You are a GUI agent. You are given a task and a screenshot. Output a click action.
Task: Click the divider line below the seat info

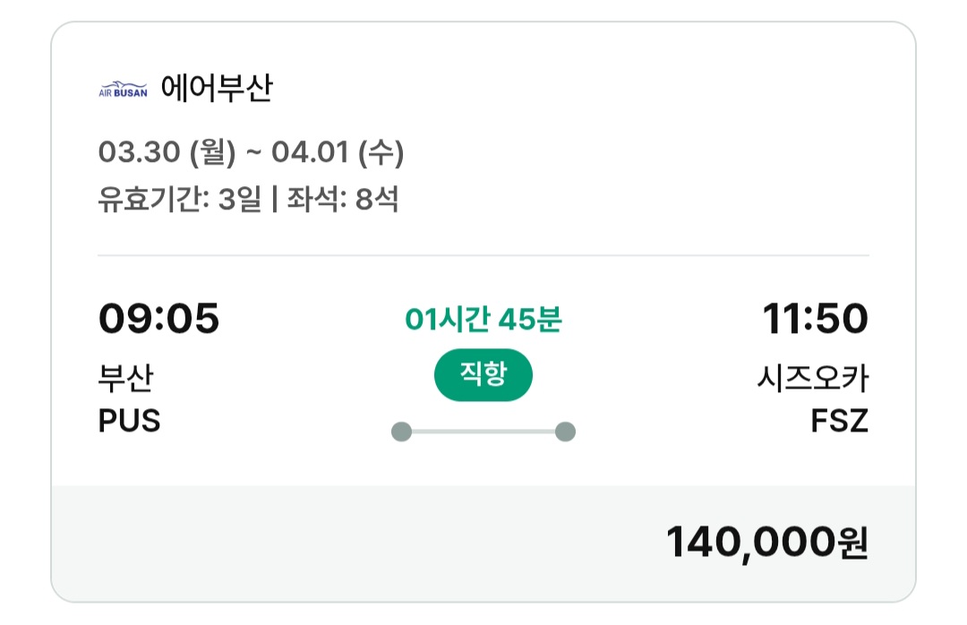click(483, 256)
